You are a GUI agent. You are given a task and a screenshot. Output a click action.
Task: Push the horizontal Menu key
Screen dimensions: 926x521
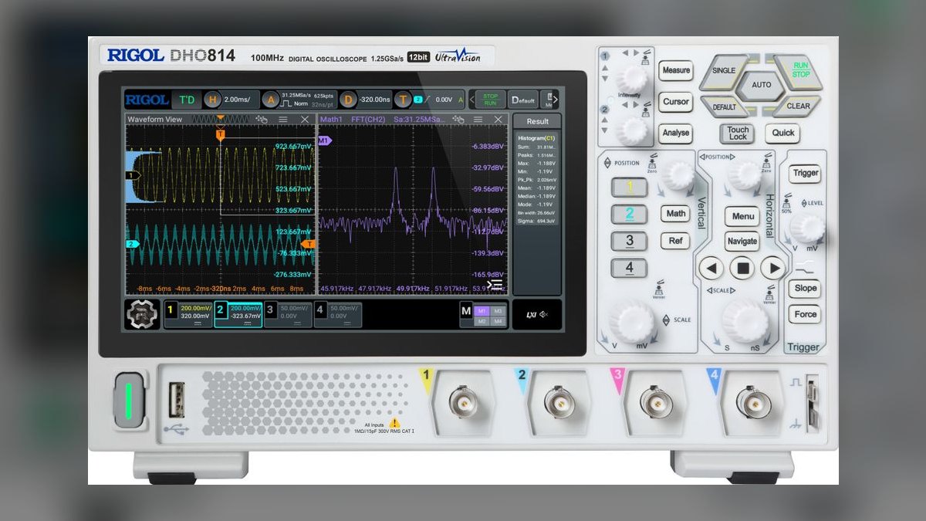(742, 216)
